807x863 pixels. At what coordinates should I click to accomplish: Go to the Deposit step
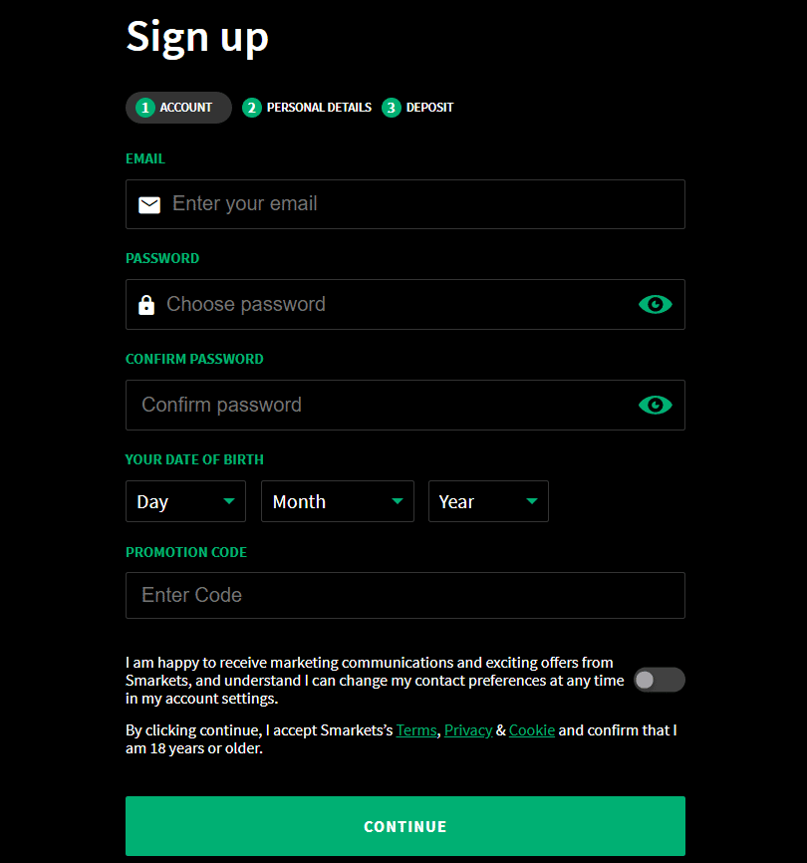tap(429, 108)
